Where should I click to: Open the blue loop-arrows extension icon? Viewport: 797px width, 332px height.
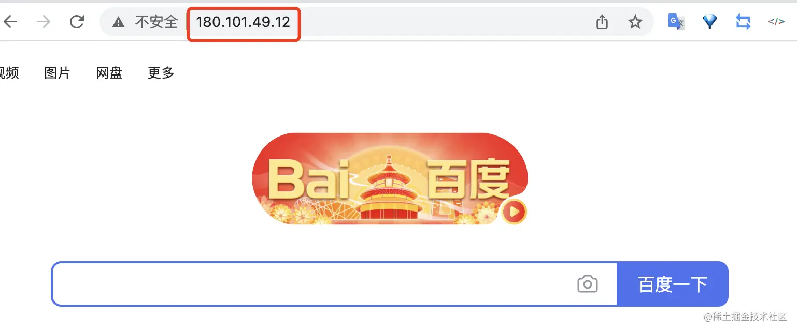click(743, 22)
